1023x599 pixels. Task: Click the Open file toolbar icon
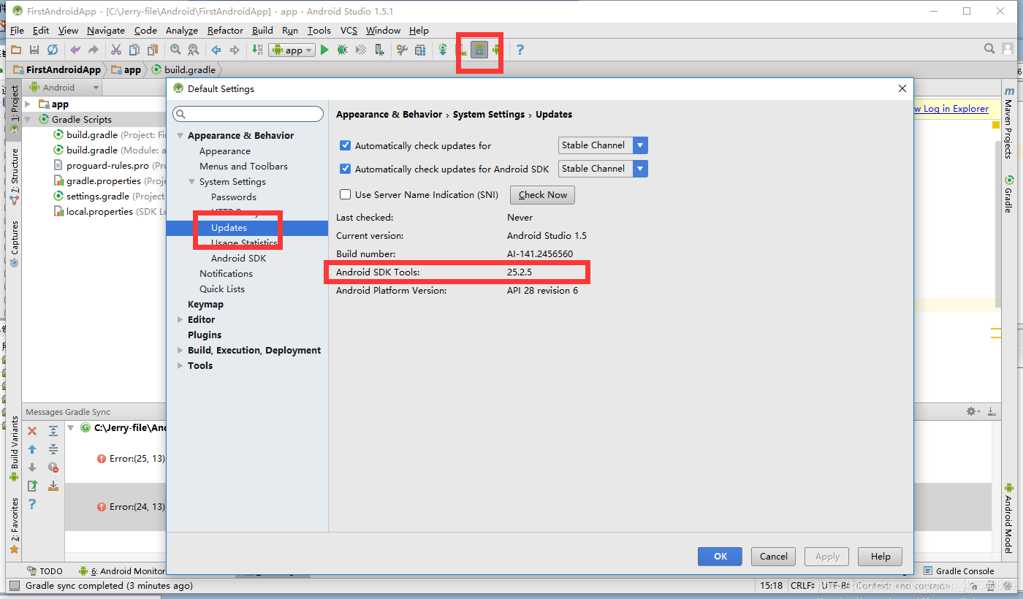click(x=15, y=50)
